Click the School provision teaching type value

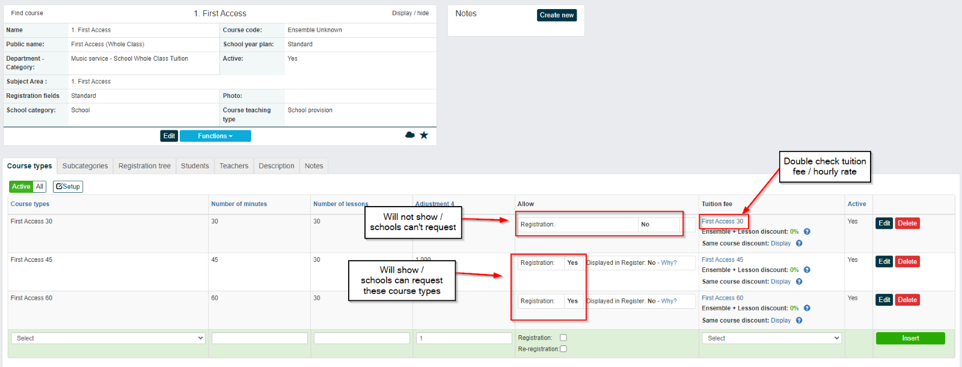tap(310, 111)
